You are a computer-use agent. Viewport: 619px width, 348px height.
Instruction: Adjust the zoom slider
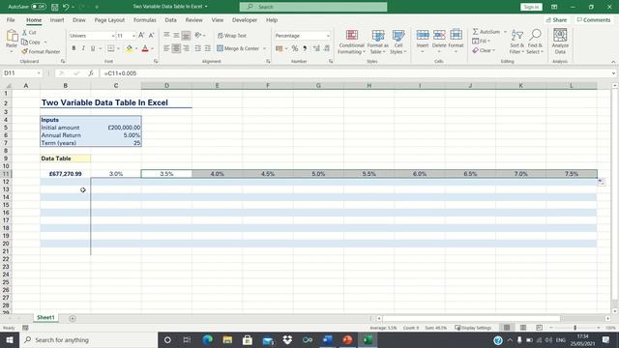click(x=575, y=328)
